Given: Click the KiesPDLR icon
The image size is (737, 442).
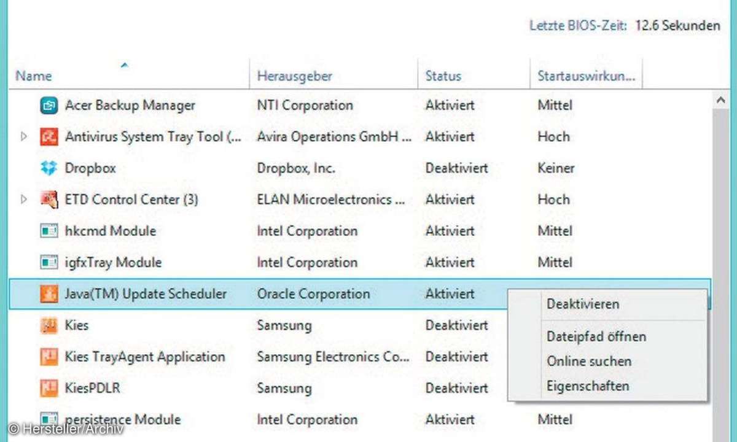Looking at the screenshot, I should point(49,388).
